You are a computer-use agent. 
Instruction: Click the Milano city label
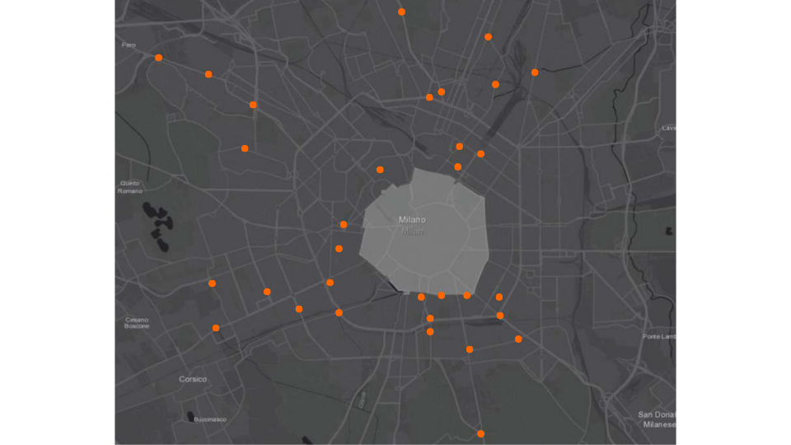(x=412, y=220)
